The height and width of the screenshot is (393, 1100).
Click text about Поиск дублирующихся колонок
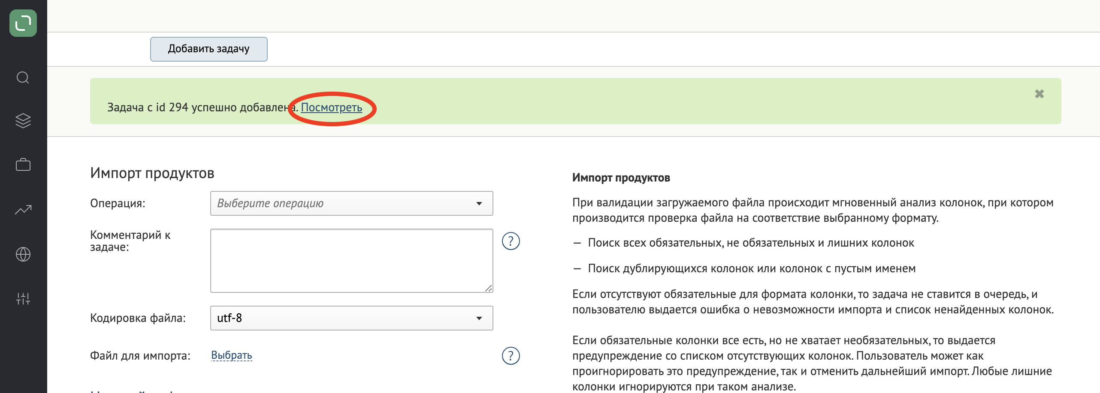click(751, 268)
